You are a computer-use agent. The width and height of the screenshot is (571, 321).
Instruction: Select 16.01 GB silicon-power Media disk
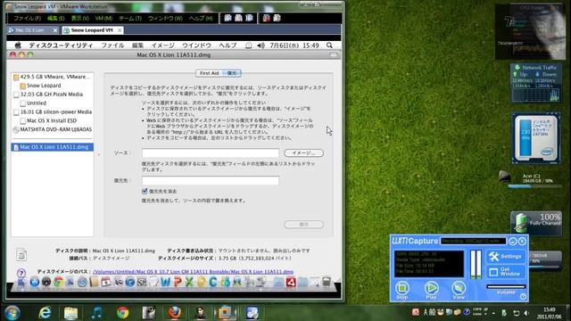(x=53, y=111)
